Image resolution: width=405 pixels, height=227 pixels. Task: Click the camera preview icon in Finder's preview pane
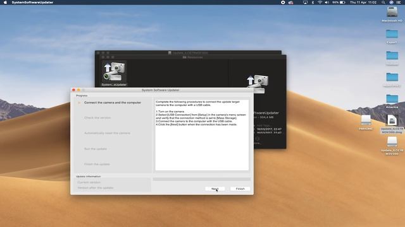[x=258, y=84]
